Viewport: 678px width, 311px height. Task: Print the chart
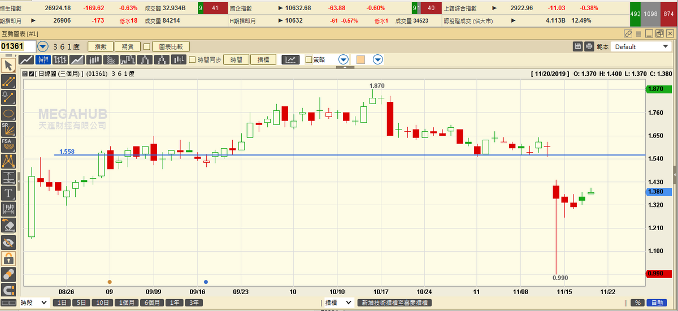coord(589,46)
